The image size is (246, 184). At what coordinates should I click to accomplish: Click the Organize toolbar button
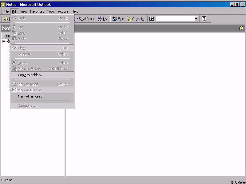[x=136, y=19]
